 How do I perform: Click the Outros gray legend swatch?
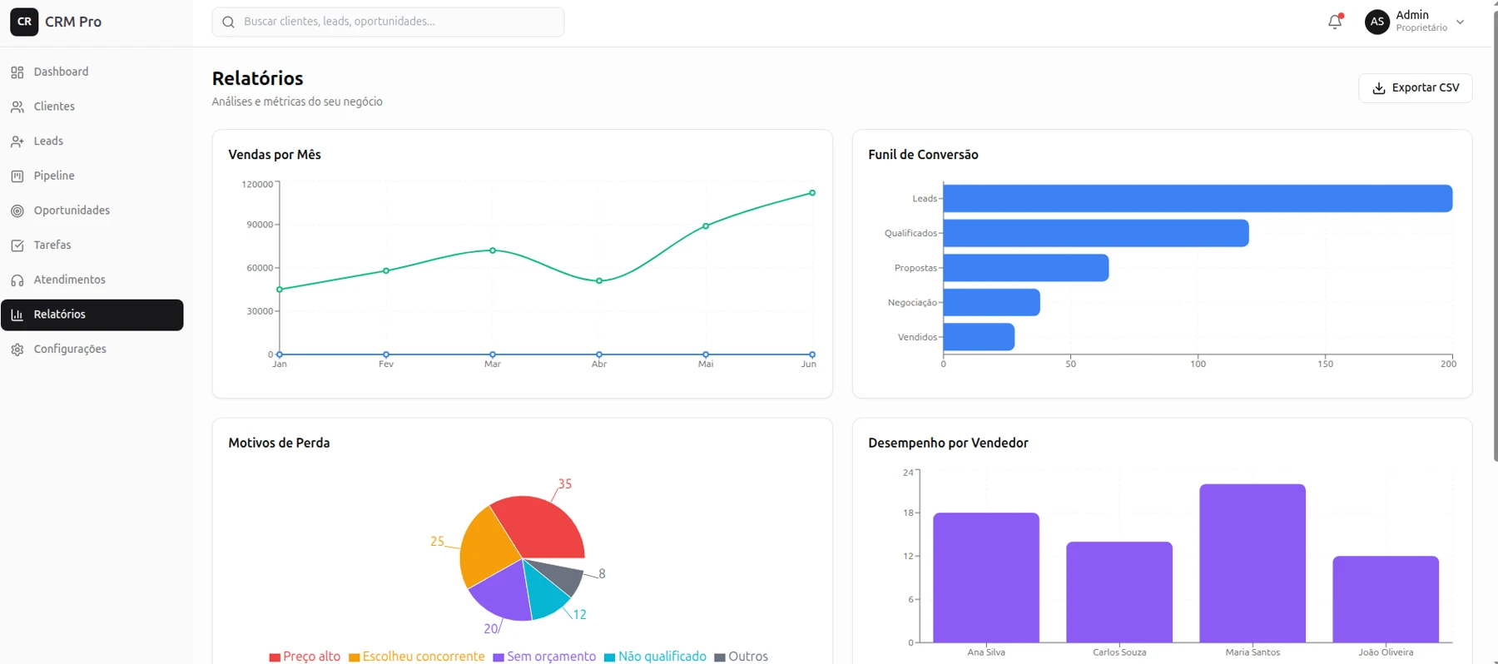[x=720, y=657]
